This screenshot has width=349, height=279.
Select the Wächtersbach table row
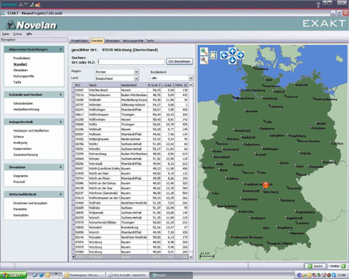130,90
